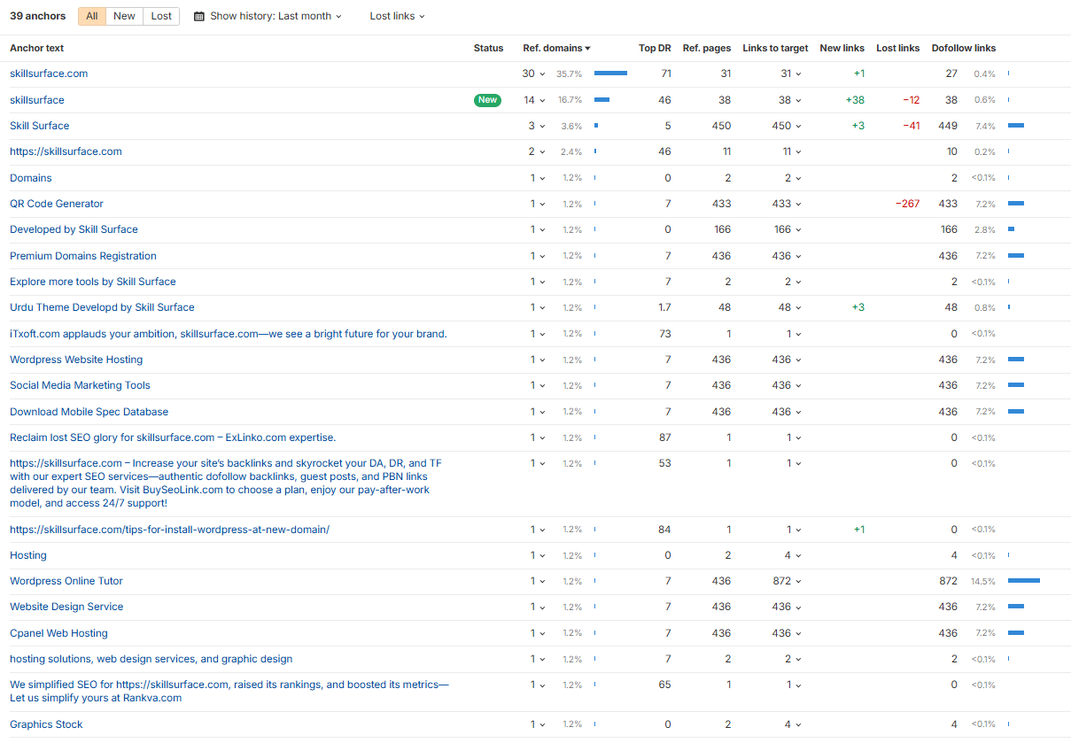
Task: Expand ref. domains 2 for https://skillsurface.com
Action: coord(537,151)
